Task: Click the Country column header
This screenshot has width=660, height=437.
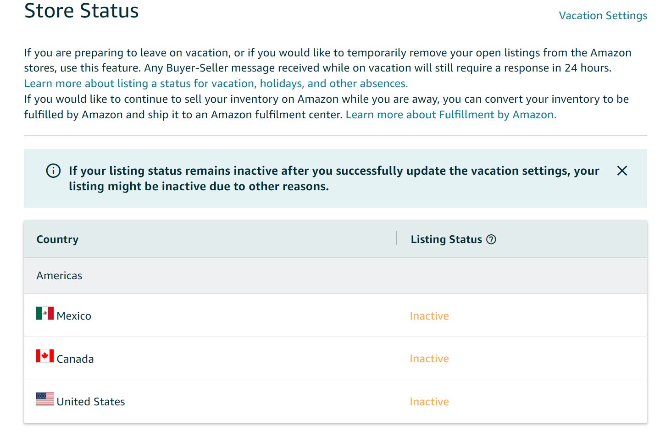Action: tap(57, 239)
